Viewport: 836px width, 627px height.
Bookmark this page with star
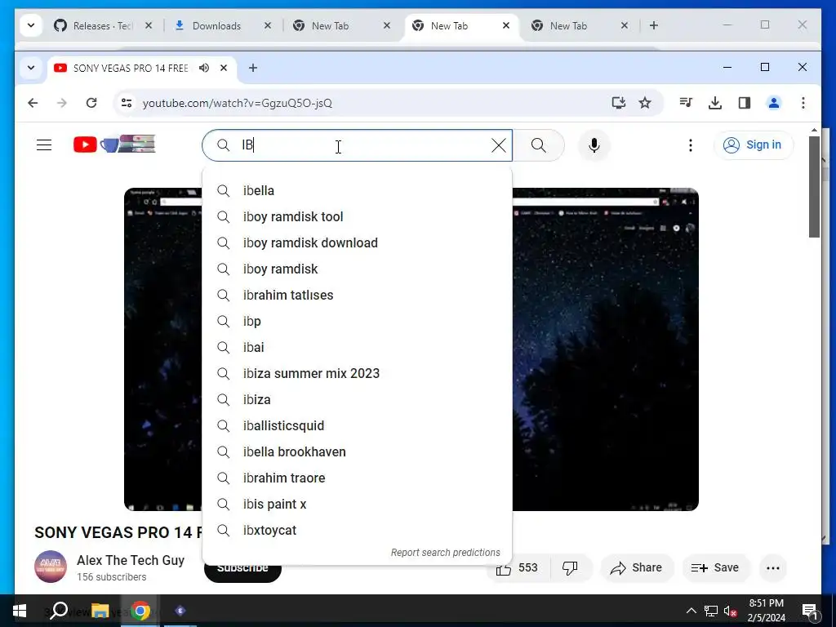point(645,103)
